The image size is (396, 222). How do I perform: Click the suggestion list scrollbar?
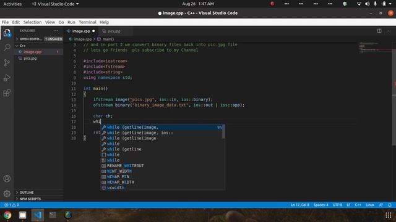point(223,131)
